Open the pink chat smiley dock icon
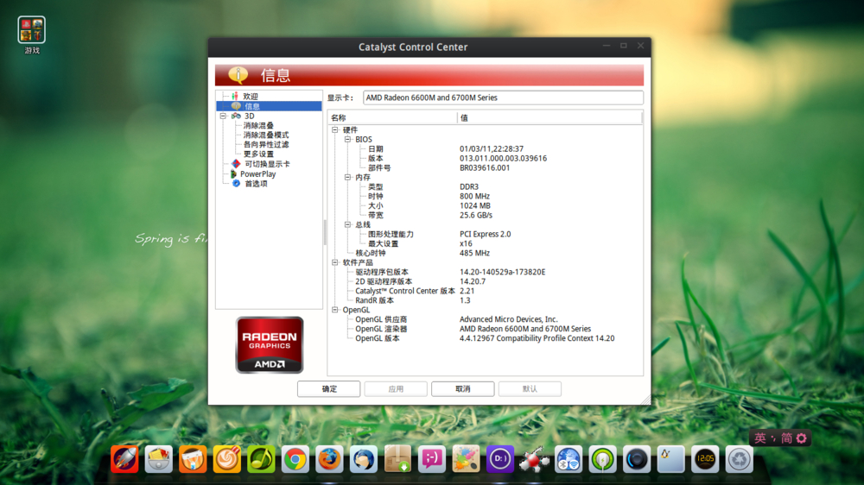864x485 pixels. pyautogui.click(x=432, y=459)
